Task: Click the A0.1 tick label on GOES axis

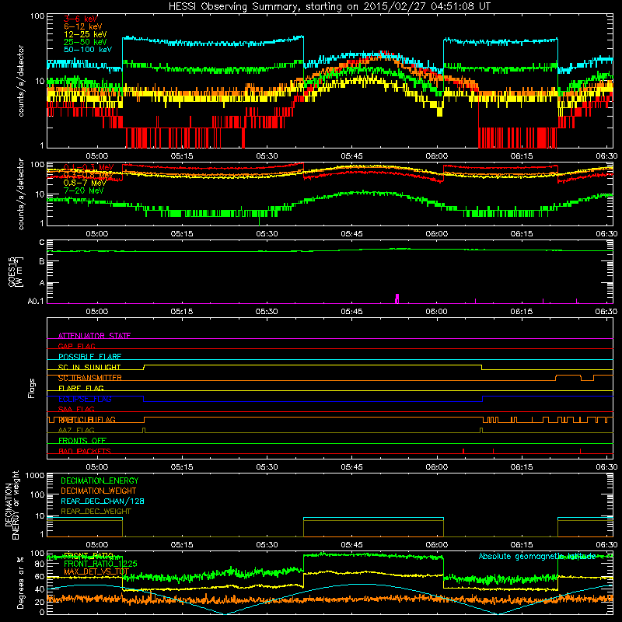Action: coord(36,302)
